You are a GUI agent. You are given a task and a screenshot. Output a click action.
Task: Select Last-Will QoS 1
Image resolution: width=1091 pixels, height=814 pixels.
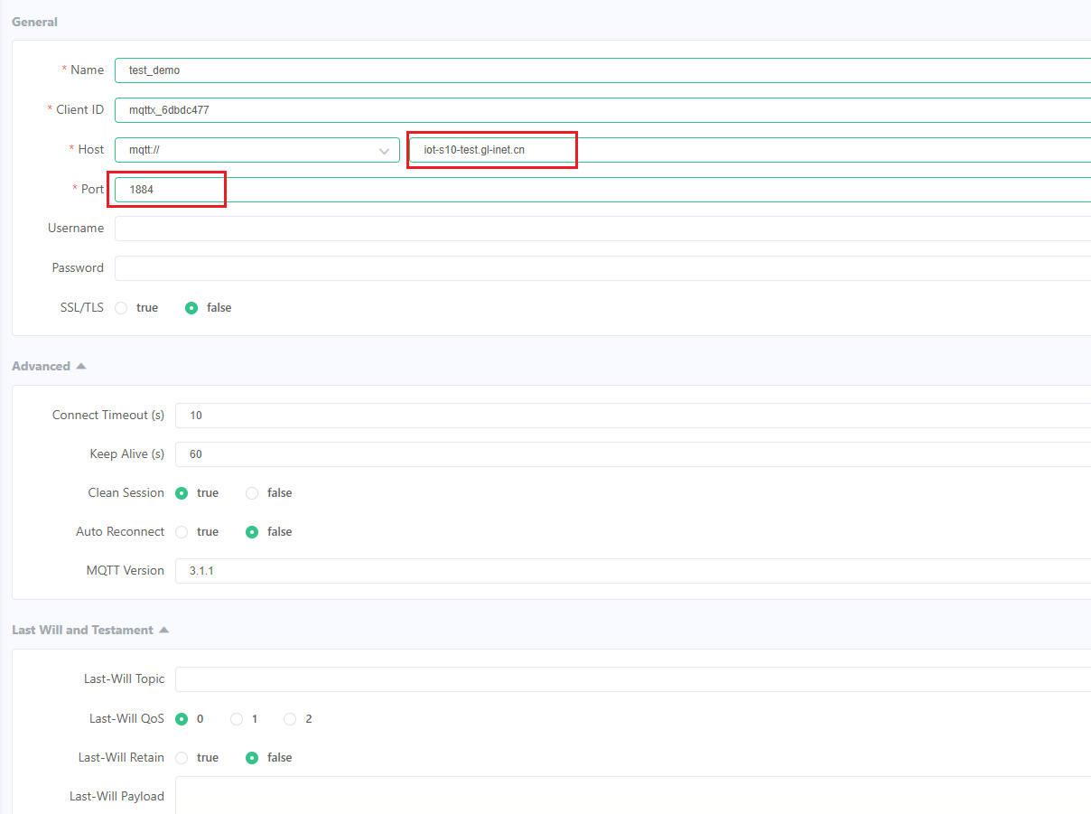tap(237, 719)
